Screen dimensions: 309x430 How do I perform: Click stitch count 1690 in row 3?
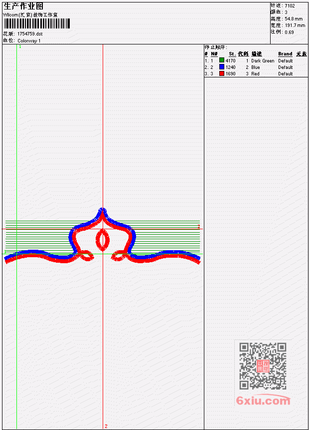(x=230, y=74)
